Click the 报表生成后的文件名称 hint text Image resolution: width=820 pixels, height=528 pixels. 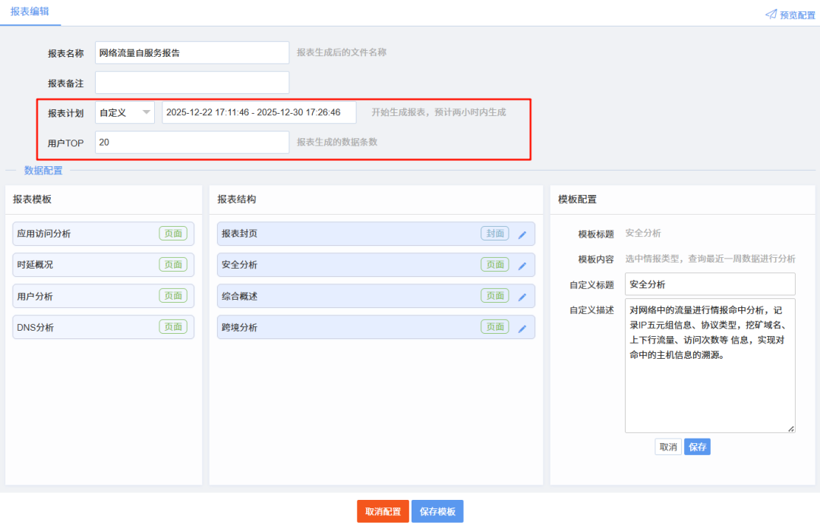[342, 52]
